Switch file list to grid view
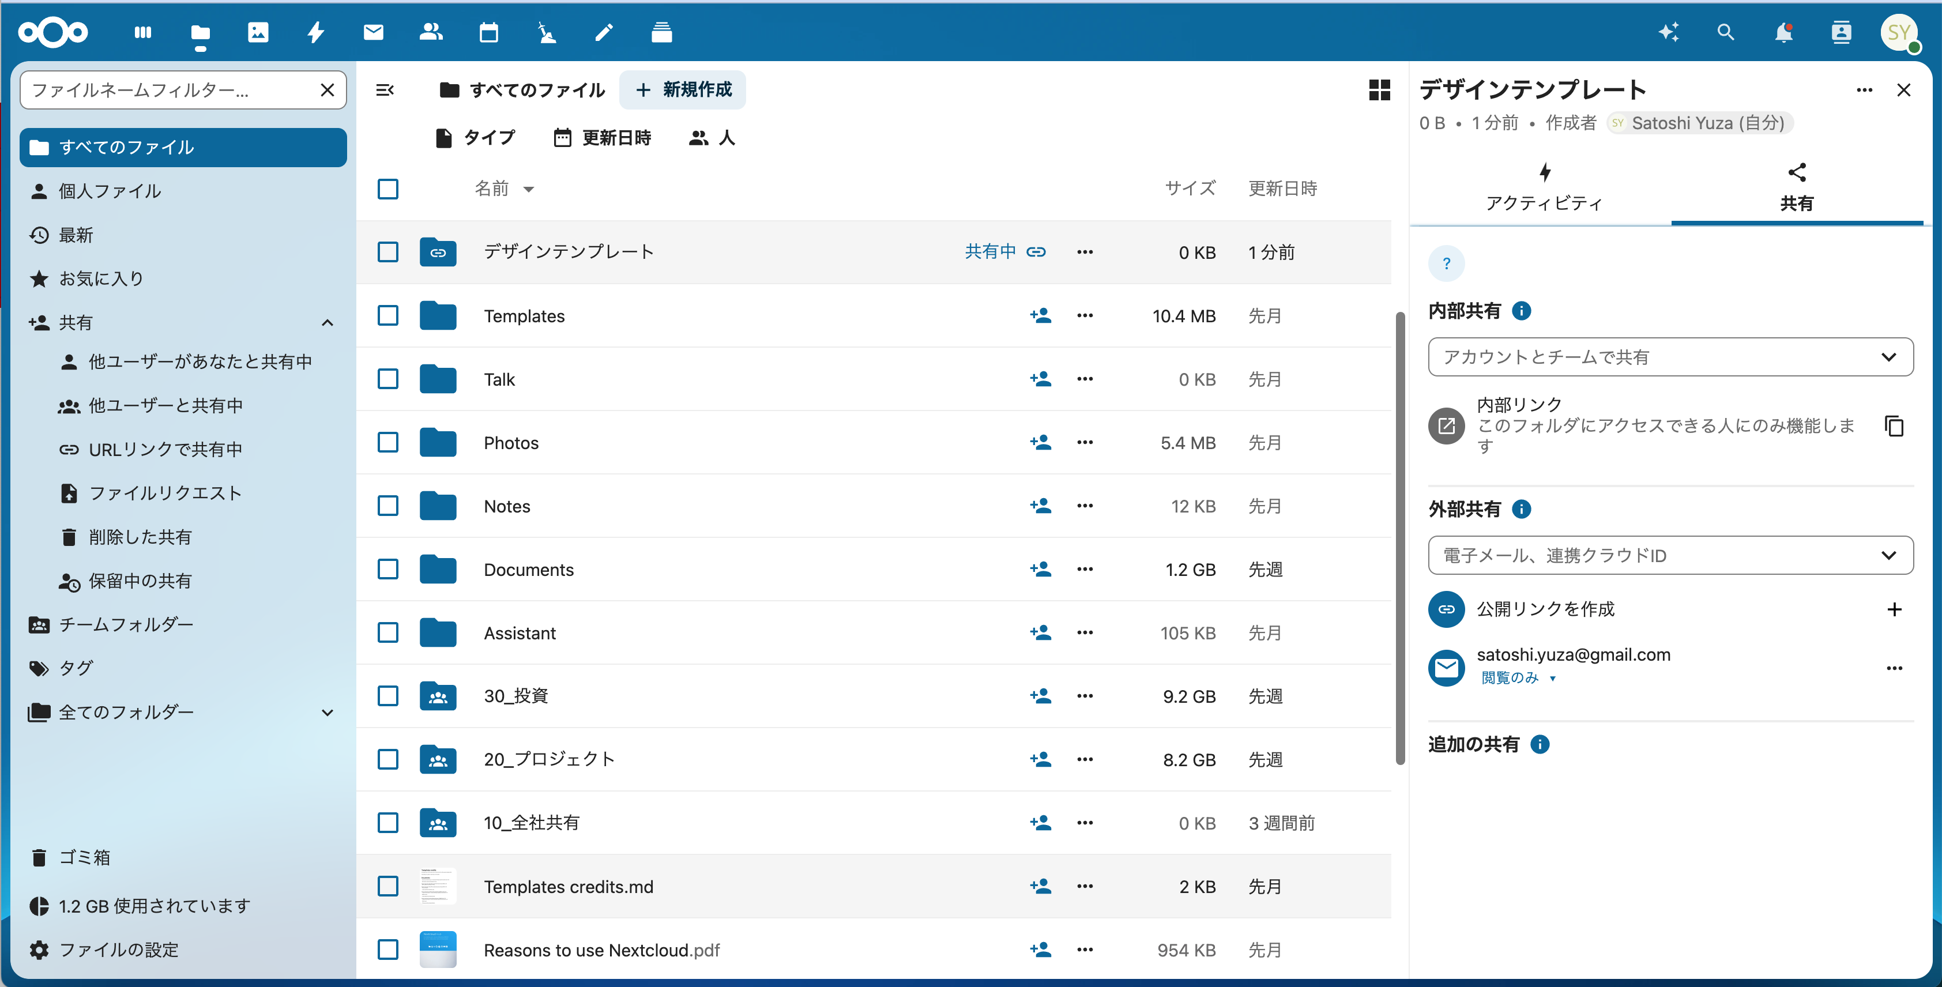Viewport: 1942px width, 987px height. pos(1379,91)
